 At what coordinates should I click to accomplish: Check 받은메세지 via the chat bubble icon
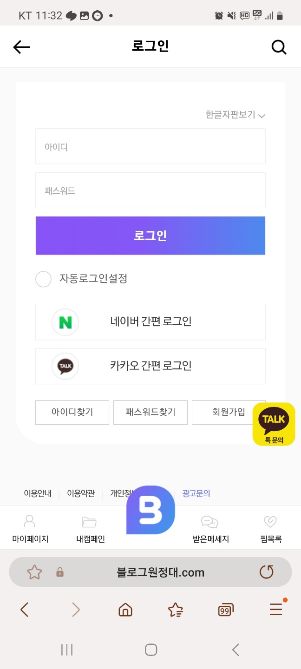pos(209,527)
